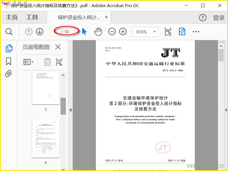
Task: Open the page thumbnails panel icon
Action: coord(9,48)
